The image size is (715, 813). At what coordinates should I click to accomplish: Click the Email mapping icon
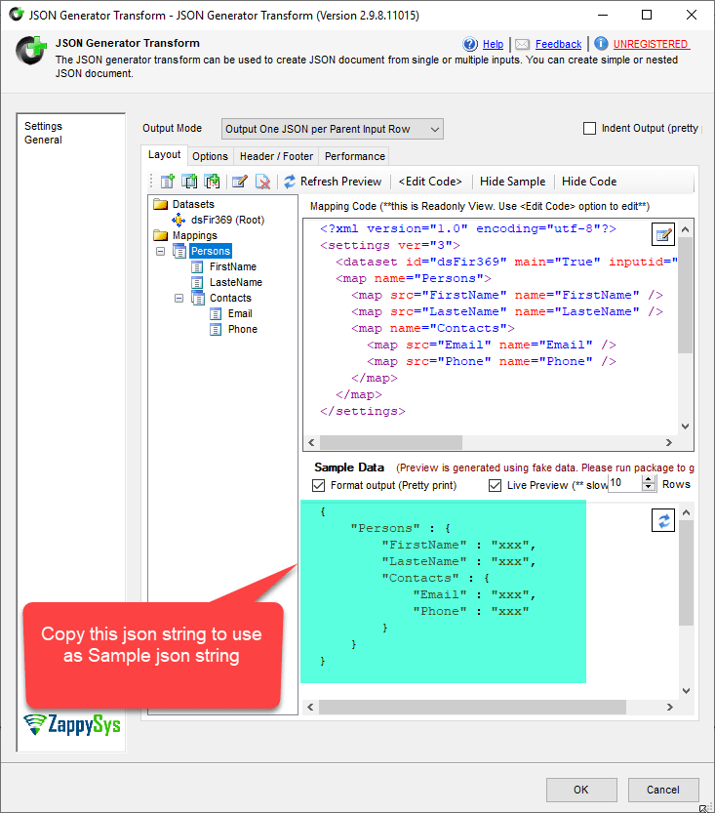pyautogui.click(x=216, y=313)
